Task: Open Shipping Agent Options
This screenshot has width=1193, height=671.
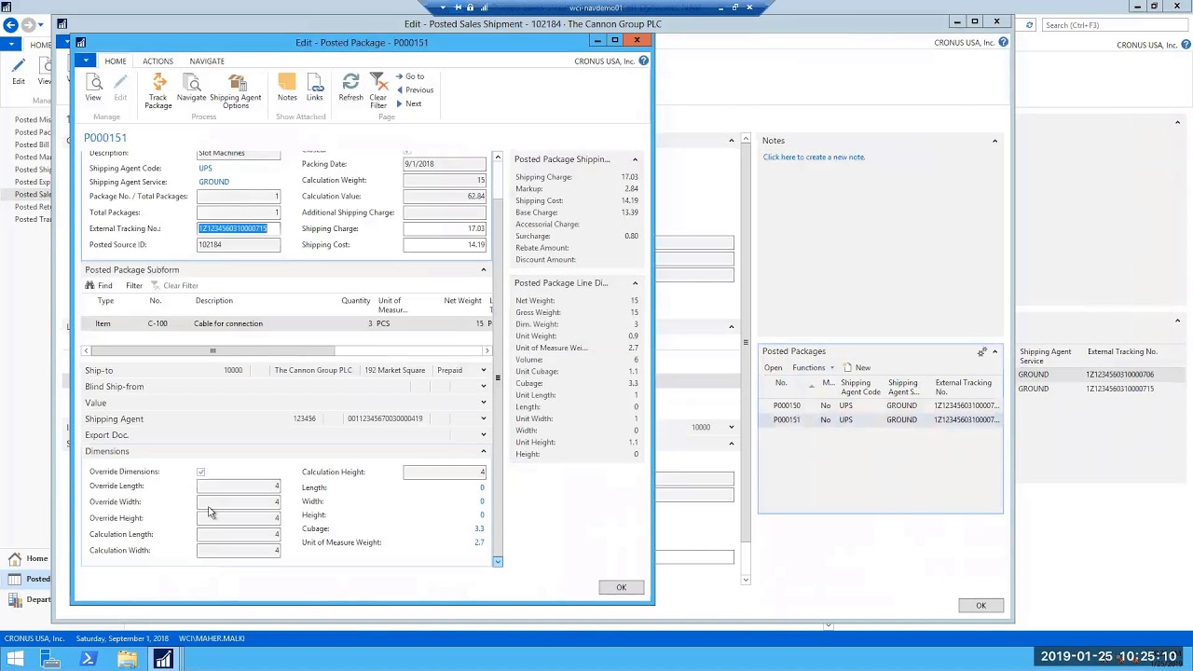Action: [x=236, y=91]
